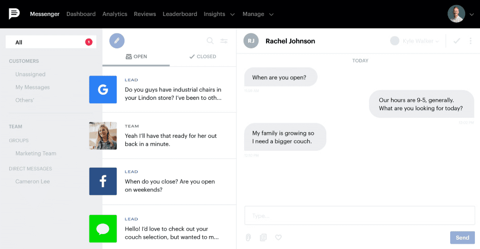Open conversation search magnifier icon
This screenshot has height=249, width=480.
(x=210, y=41)
